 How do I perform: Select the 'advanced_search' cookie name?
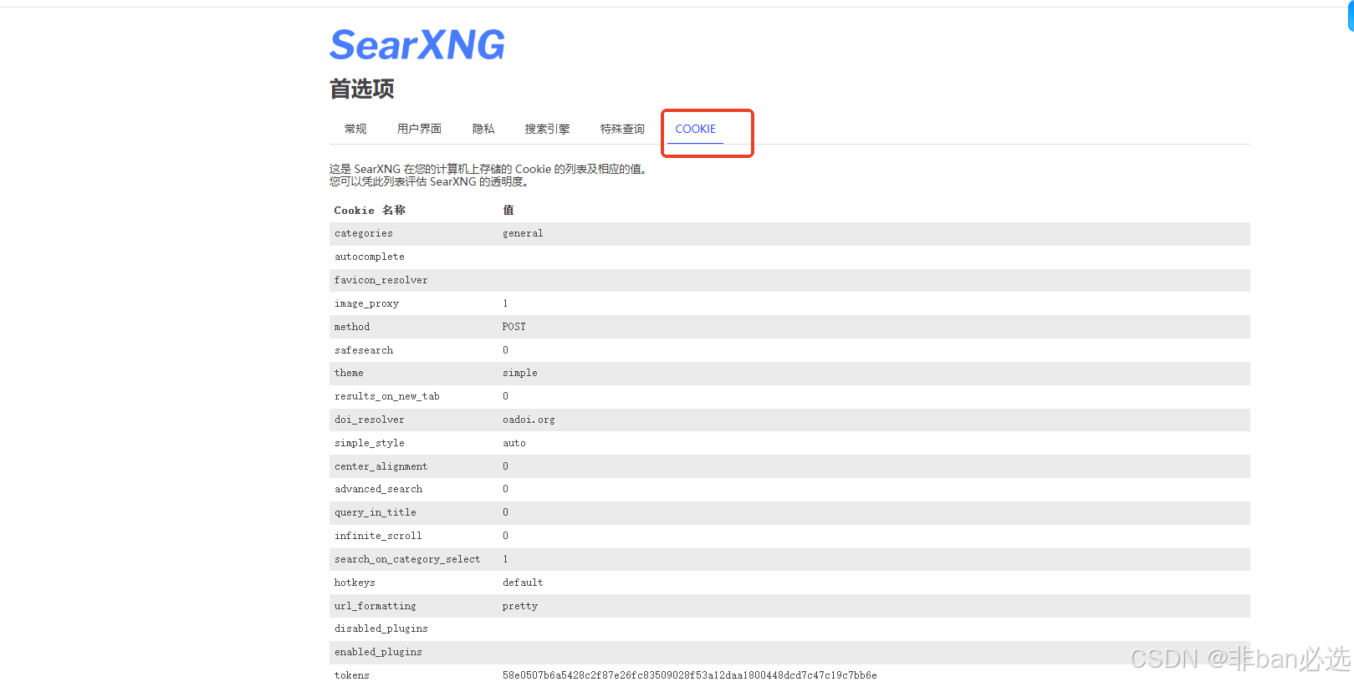tap(379, 490)
